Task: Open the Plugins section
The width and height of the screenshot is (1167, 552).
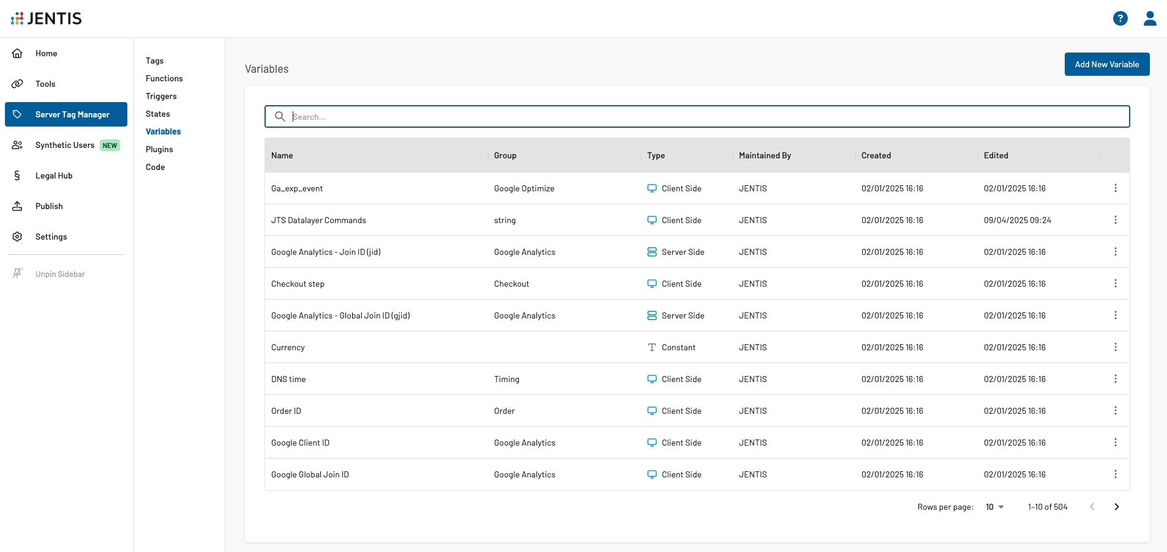Action: pyautogui.click(x=159, y=150)
